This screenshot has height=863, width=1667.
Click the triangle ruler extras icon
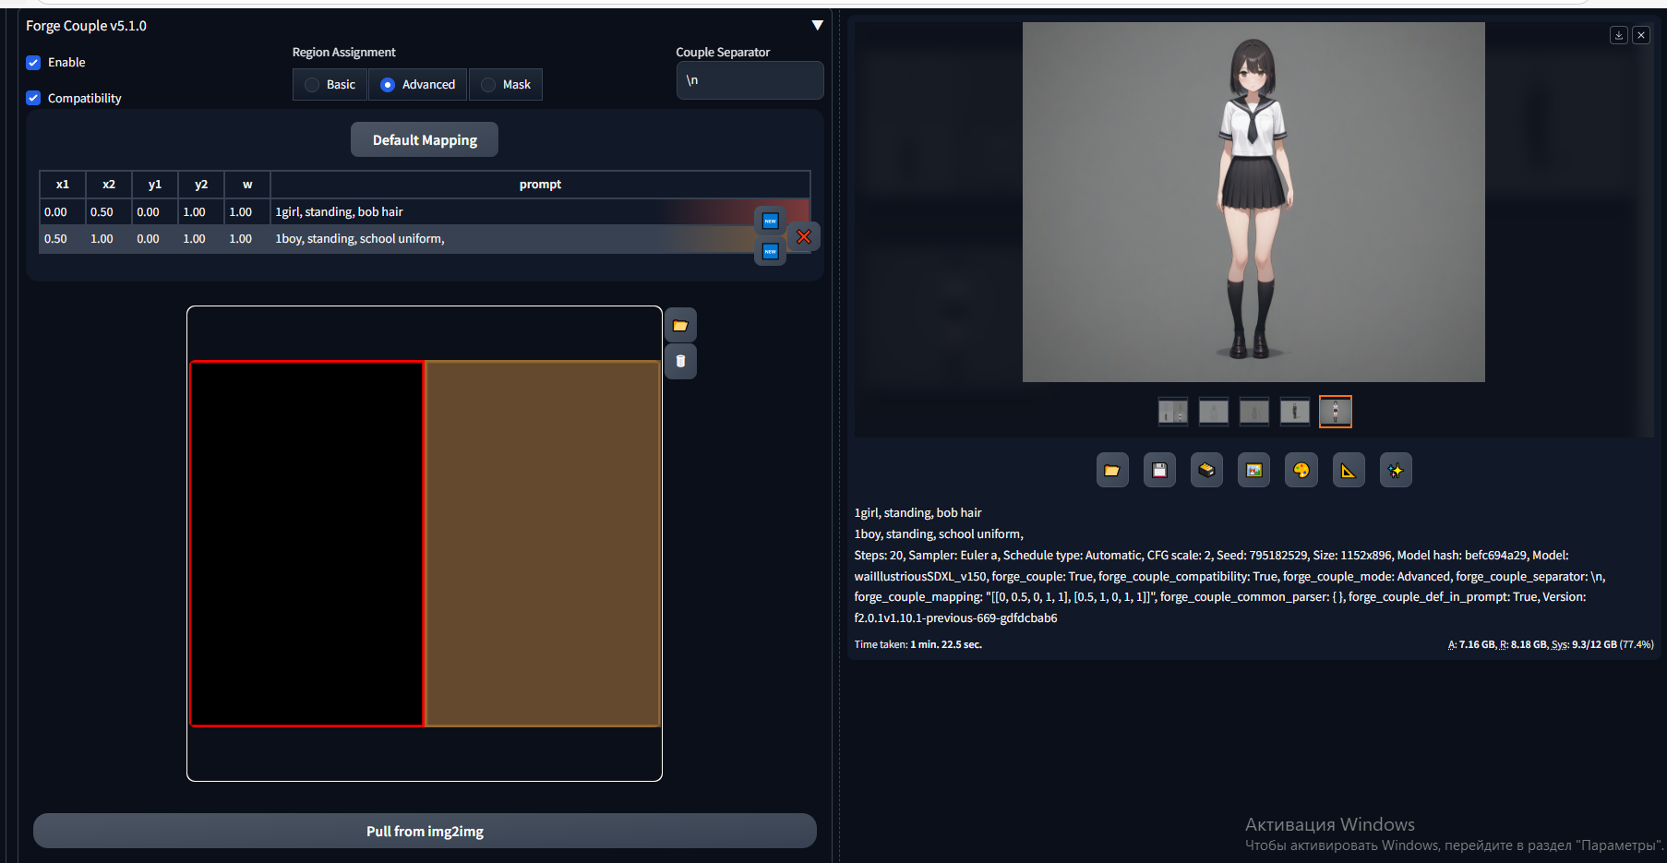pyautogui.click(x=1349, y=471)
